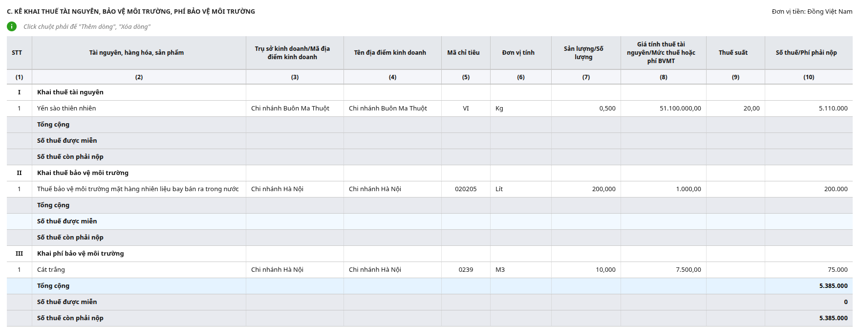Select the "Yến sào thiên nhiên" resource cell
This screenshot has width=860, height=329.
[x=66, y=109]
